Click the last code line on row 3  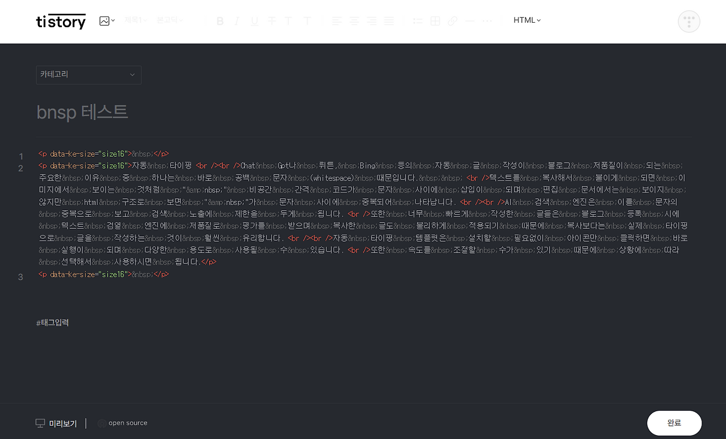click(x=104, y=274)
